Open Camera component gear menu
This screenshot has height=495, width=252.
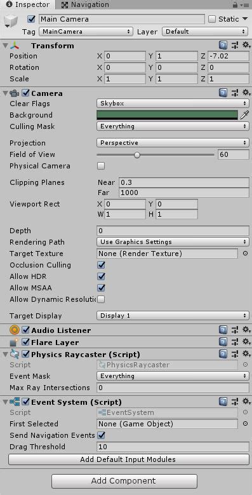click(246, 93)
